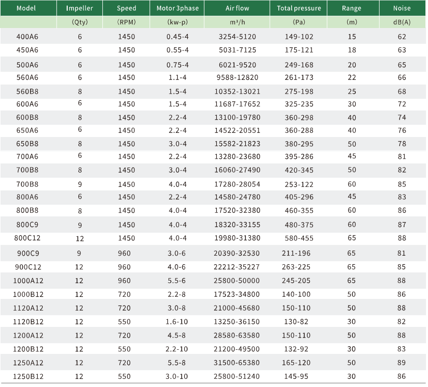Select model cell 1000B12
428x387 pixels.
click(28, 294)
